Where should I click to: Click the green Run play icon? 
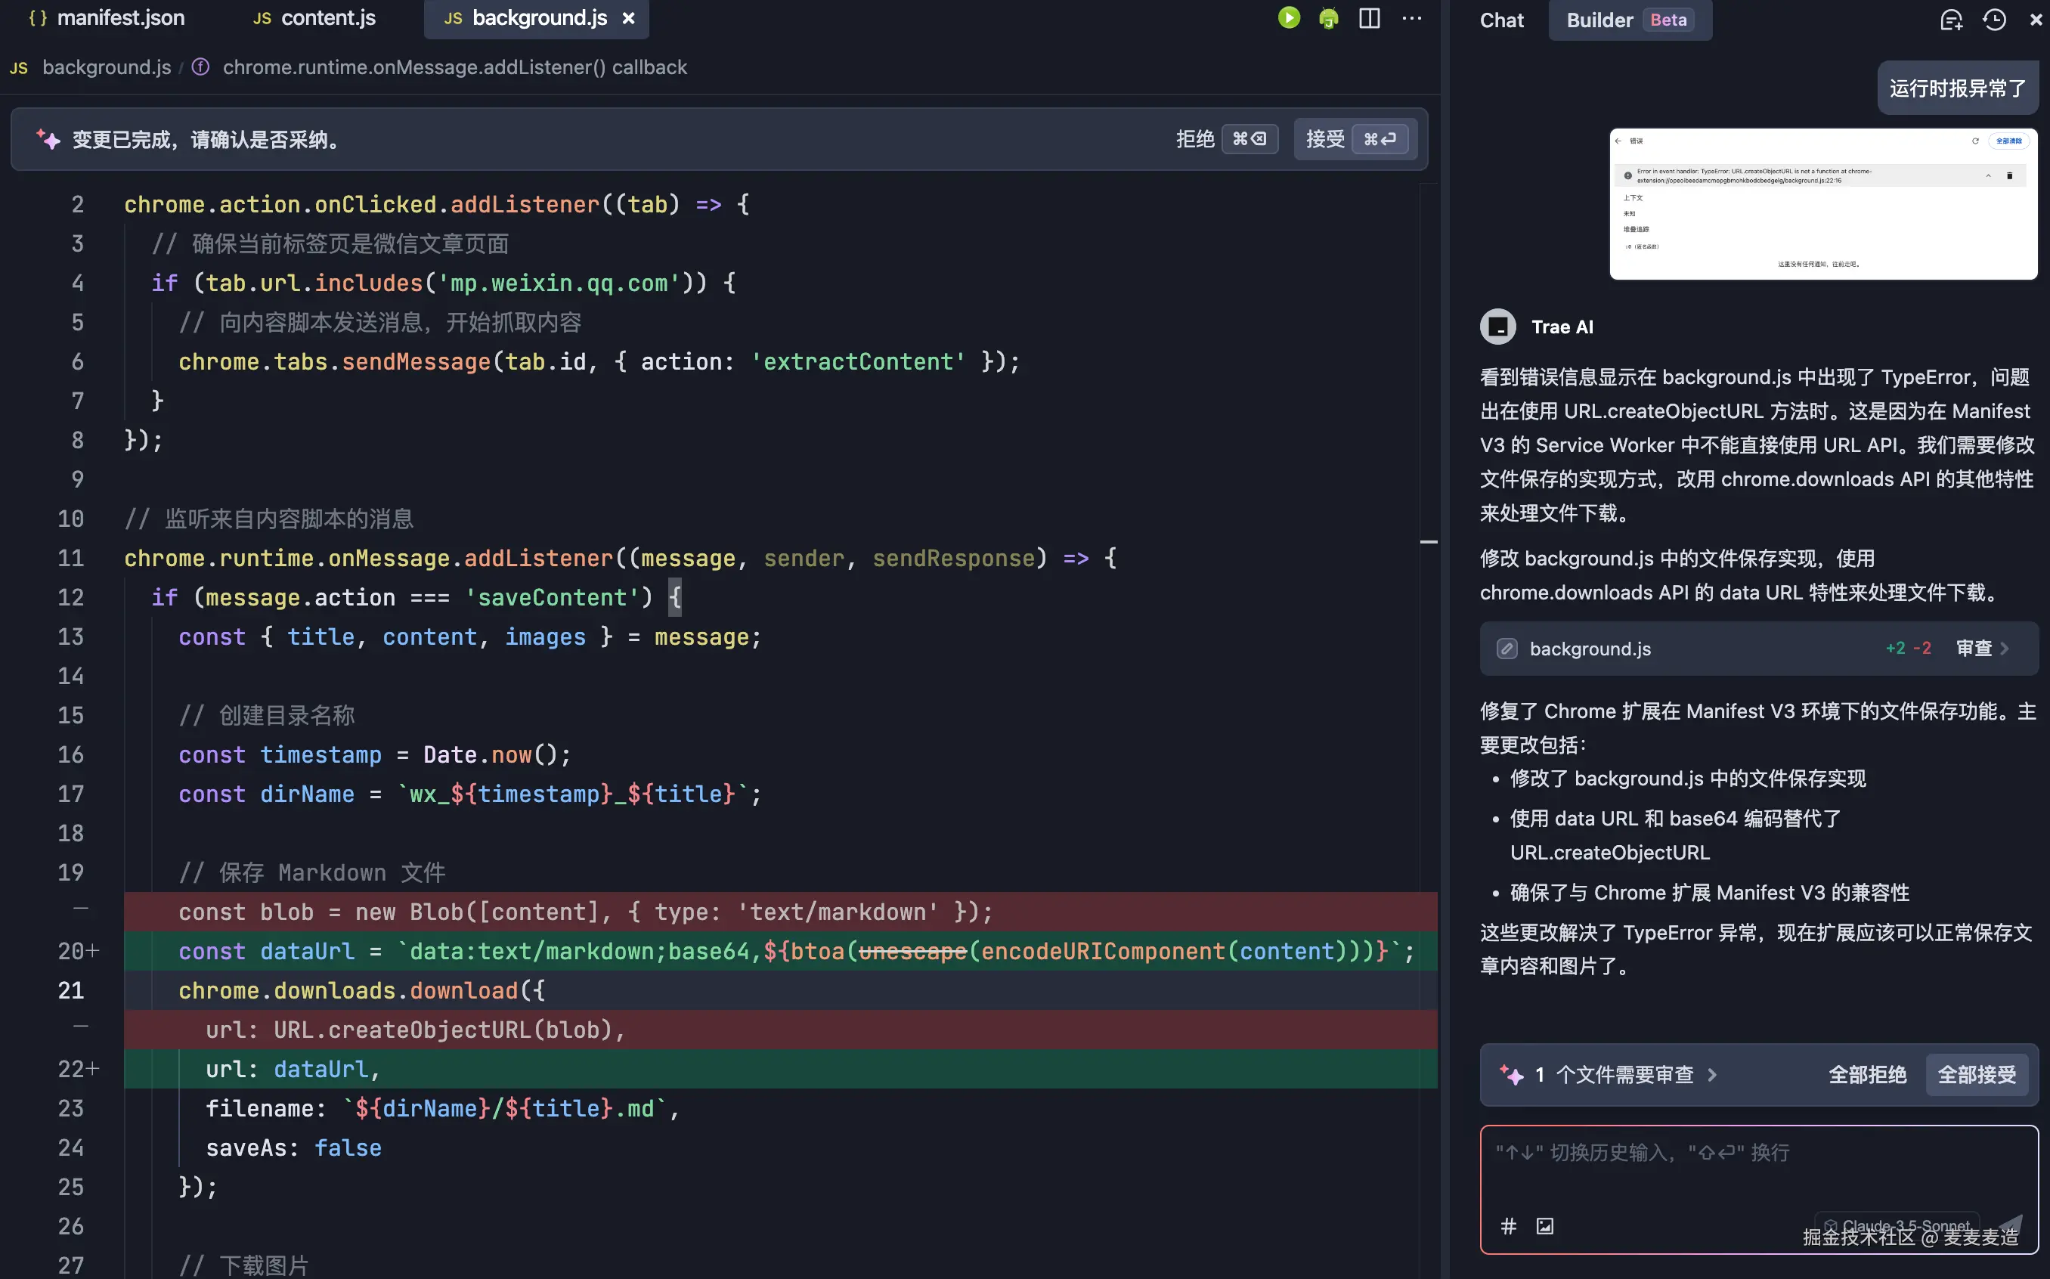pos(1289,18)
